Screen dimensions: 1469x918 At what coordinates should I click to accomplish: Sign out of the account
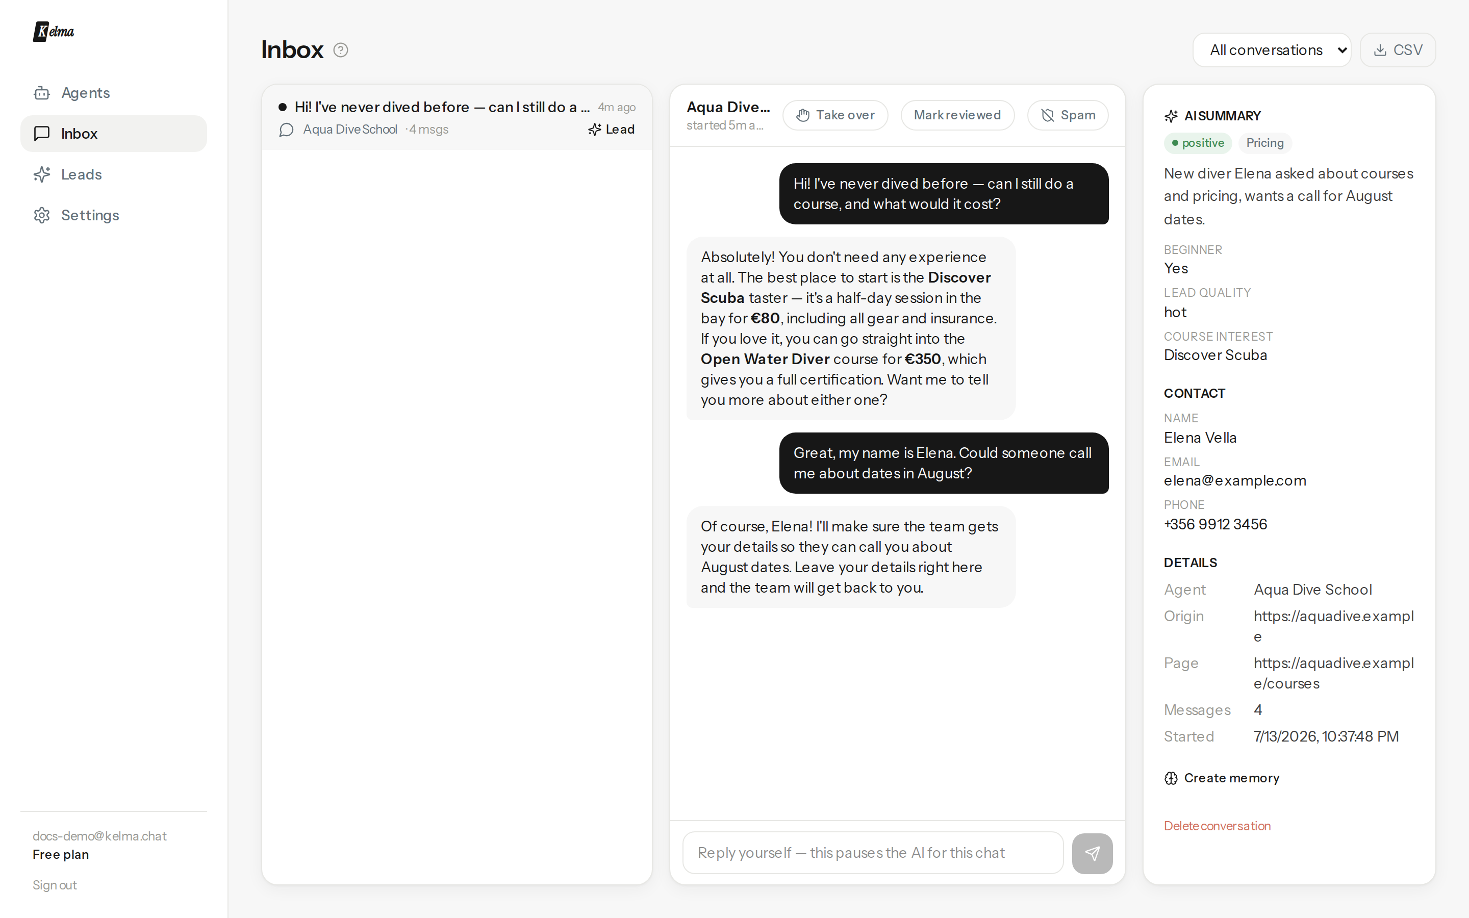tap(55, 885)
